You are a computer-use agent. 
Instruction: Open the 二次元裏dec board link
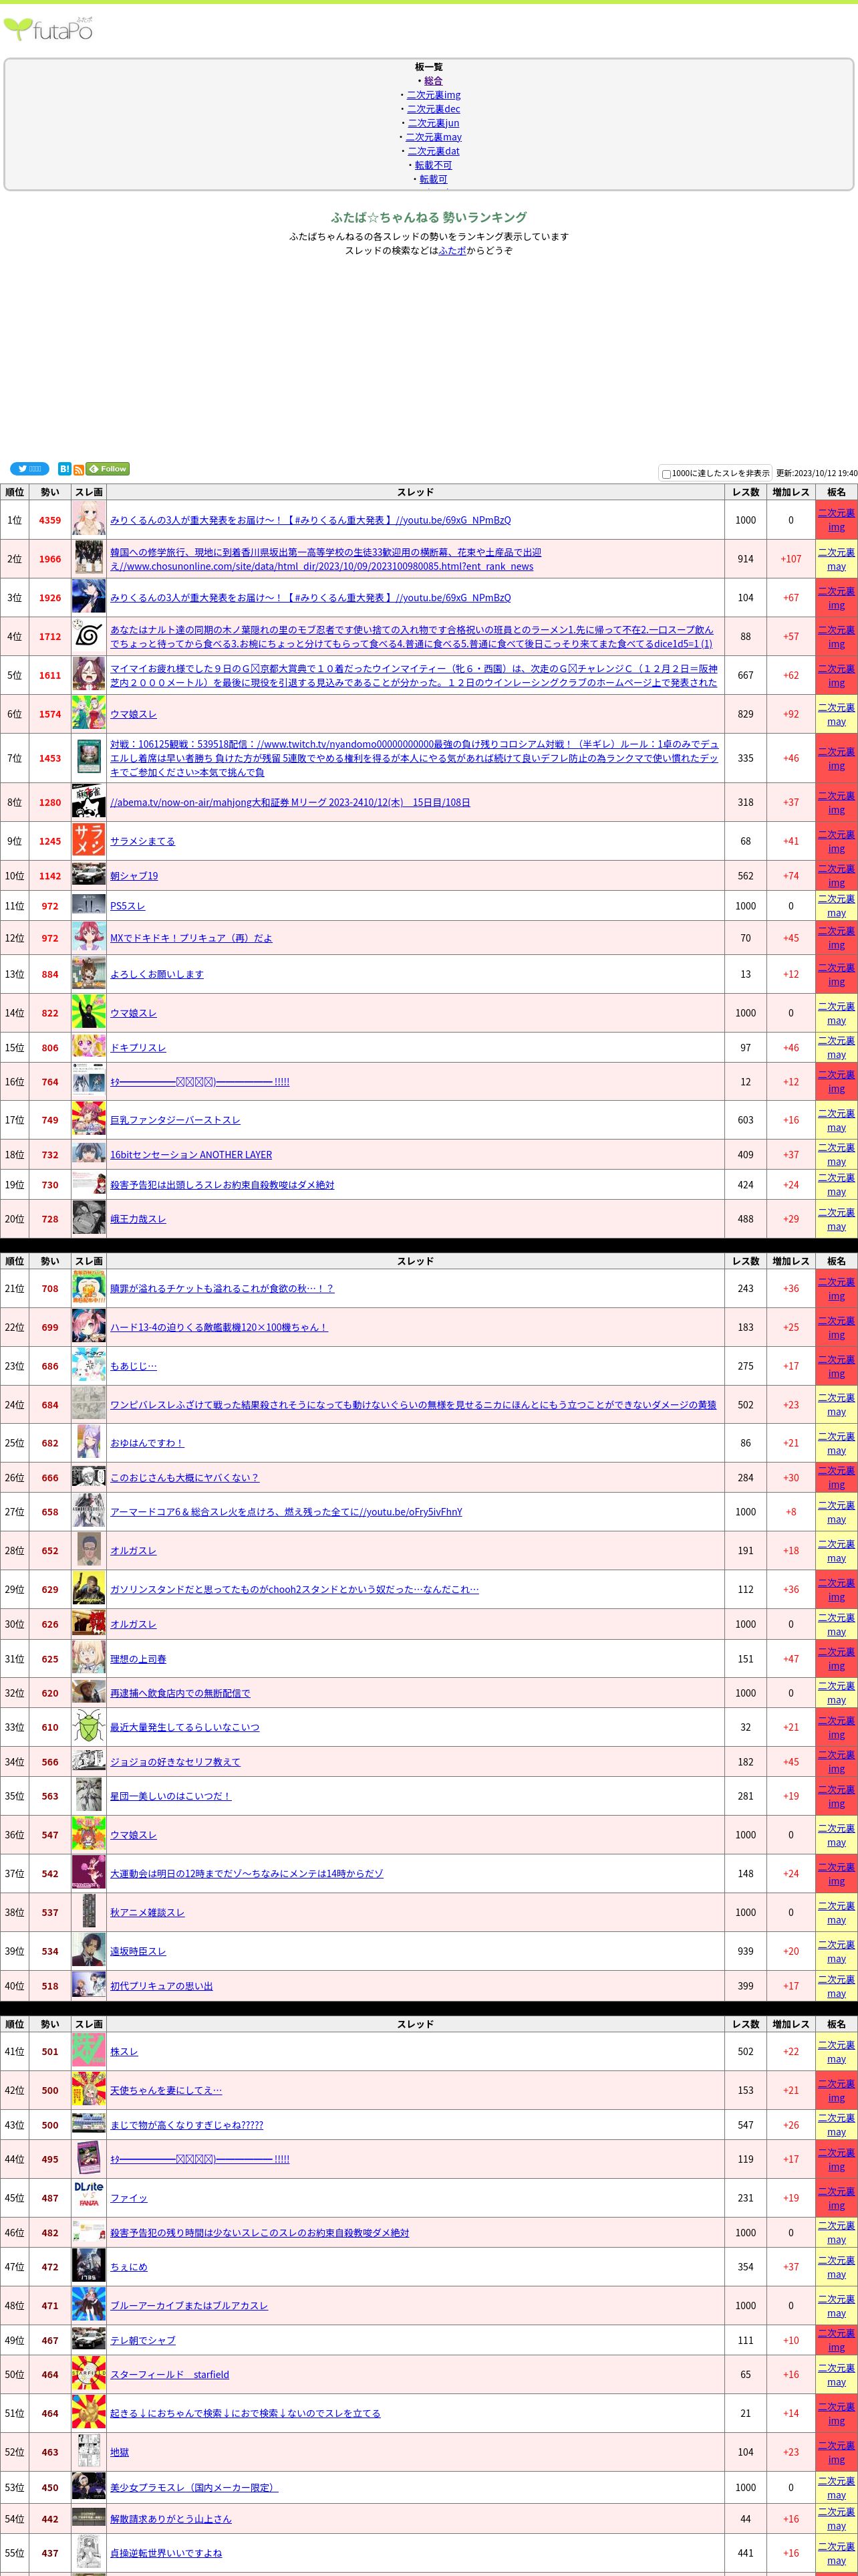(x=434, y=109)
